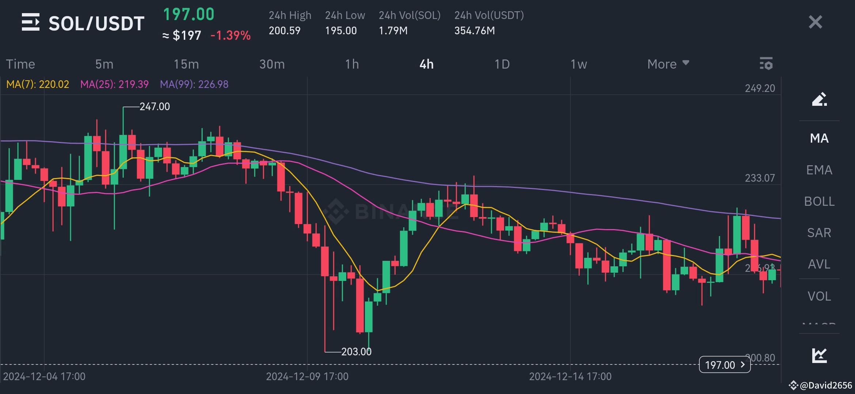The height and width of the screenshot is (394, 855).
Task: Enable the BOLL indicator
Action: tap(819, 201)
